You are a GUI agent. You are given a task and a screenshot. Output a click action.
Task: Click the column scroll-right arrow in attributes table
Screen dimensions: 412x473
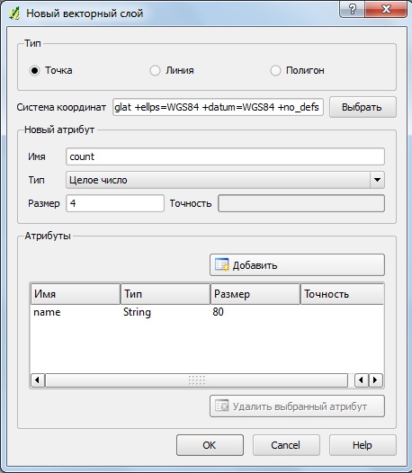[375, 380]
